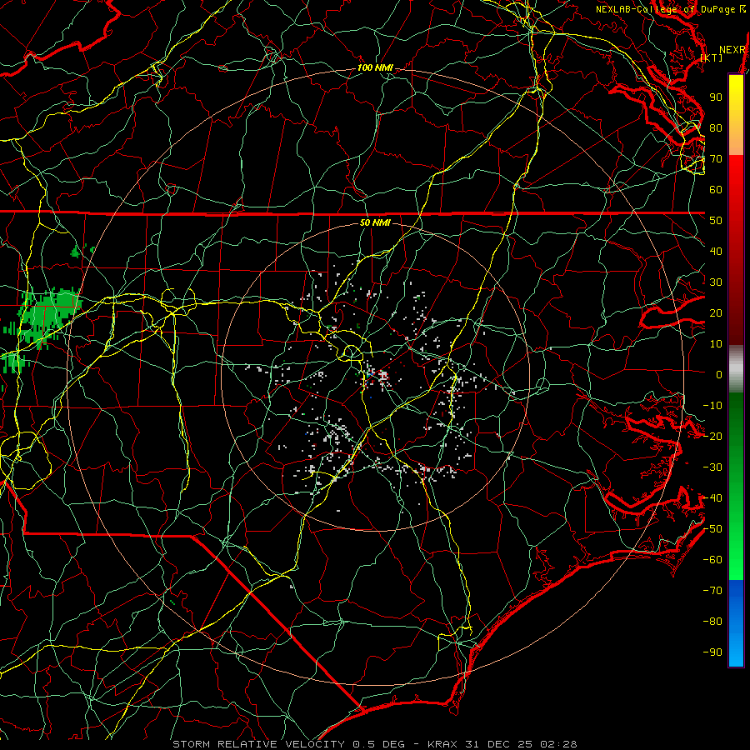Select the -40 value on the velocity scale
The width and height of the screenshot is (750, 750).
tap(712, 498)
